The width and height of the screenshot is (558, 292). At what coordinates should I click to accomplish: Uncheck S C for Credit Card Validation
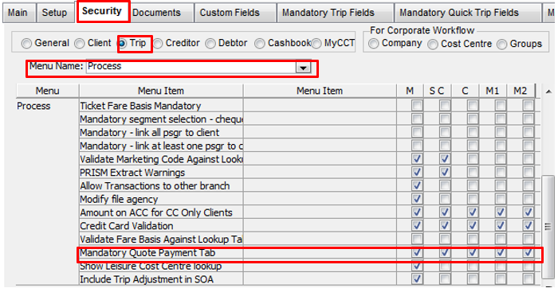point(445,226)
